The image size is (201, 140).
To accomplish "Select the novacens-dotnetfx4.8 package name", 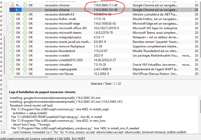I will 60,14.
